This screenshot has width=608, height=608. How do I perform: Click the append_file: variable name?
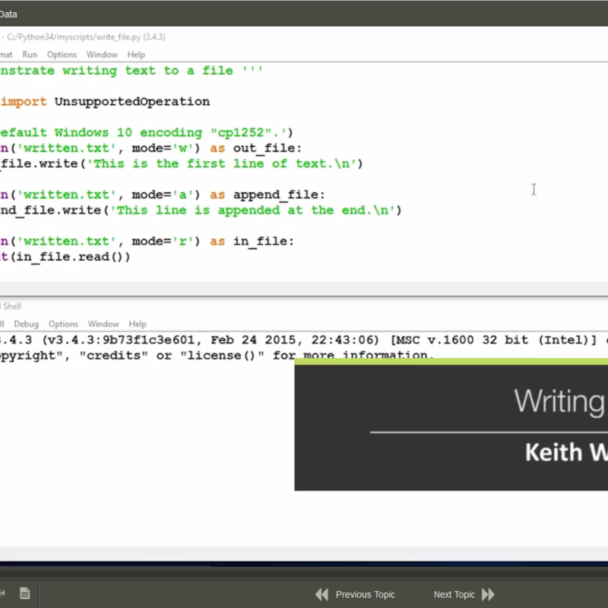(x=279, y=195)
